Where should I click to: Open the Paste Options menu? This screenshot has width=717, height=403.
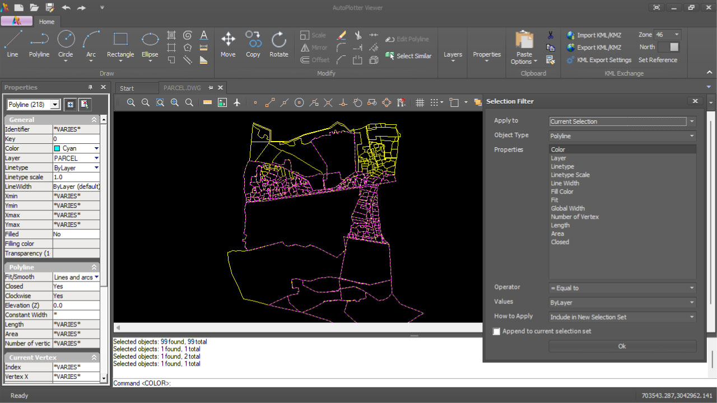click(524, 58)
